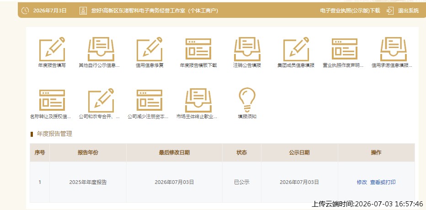Click the 退出系统 exit icon
This screenshot has height=210, width=426.
click(390, 11)
